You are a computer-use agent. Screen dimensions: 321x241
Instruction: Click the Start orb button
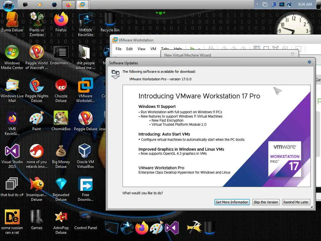8,5
